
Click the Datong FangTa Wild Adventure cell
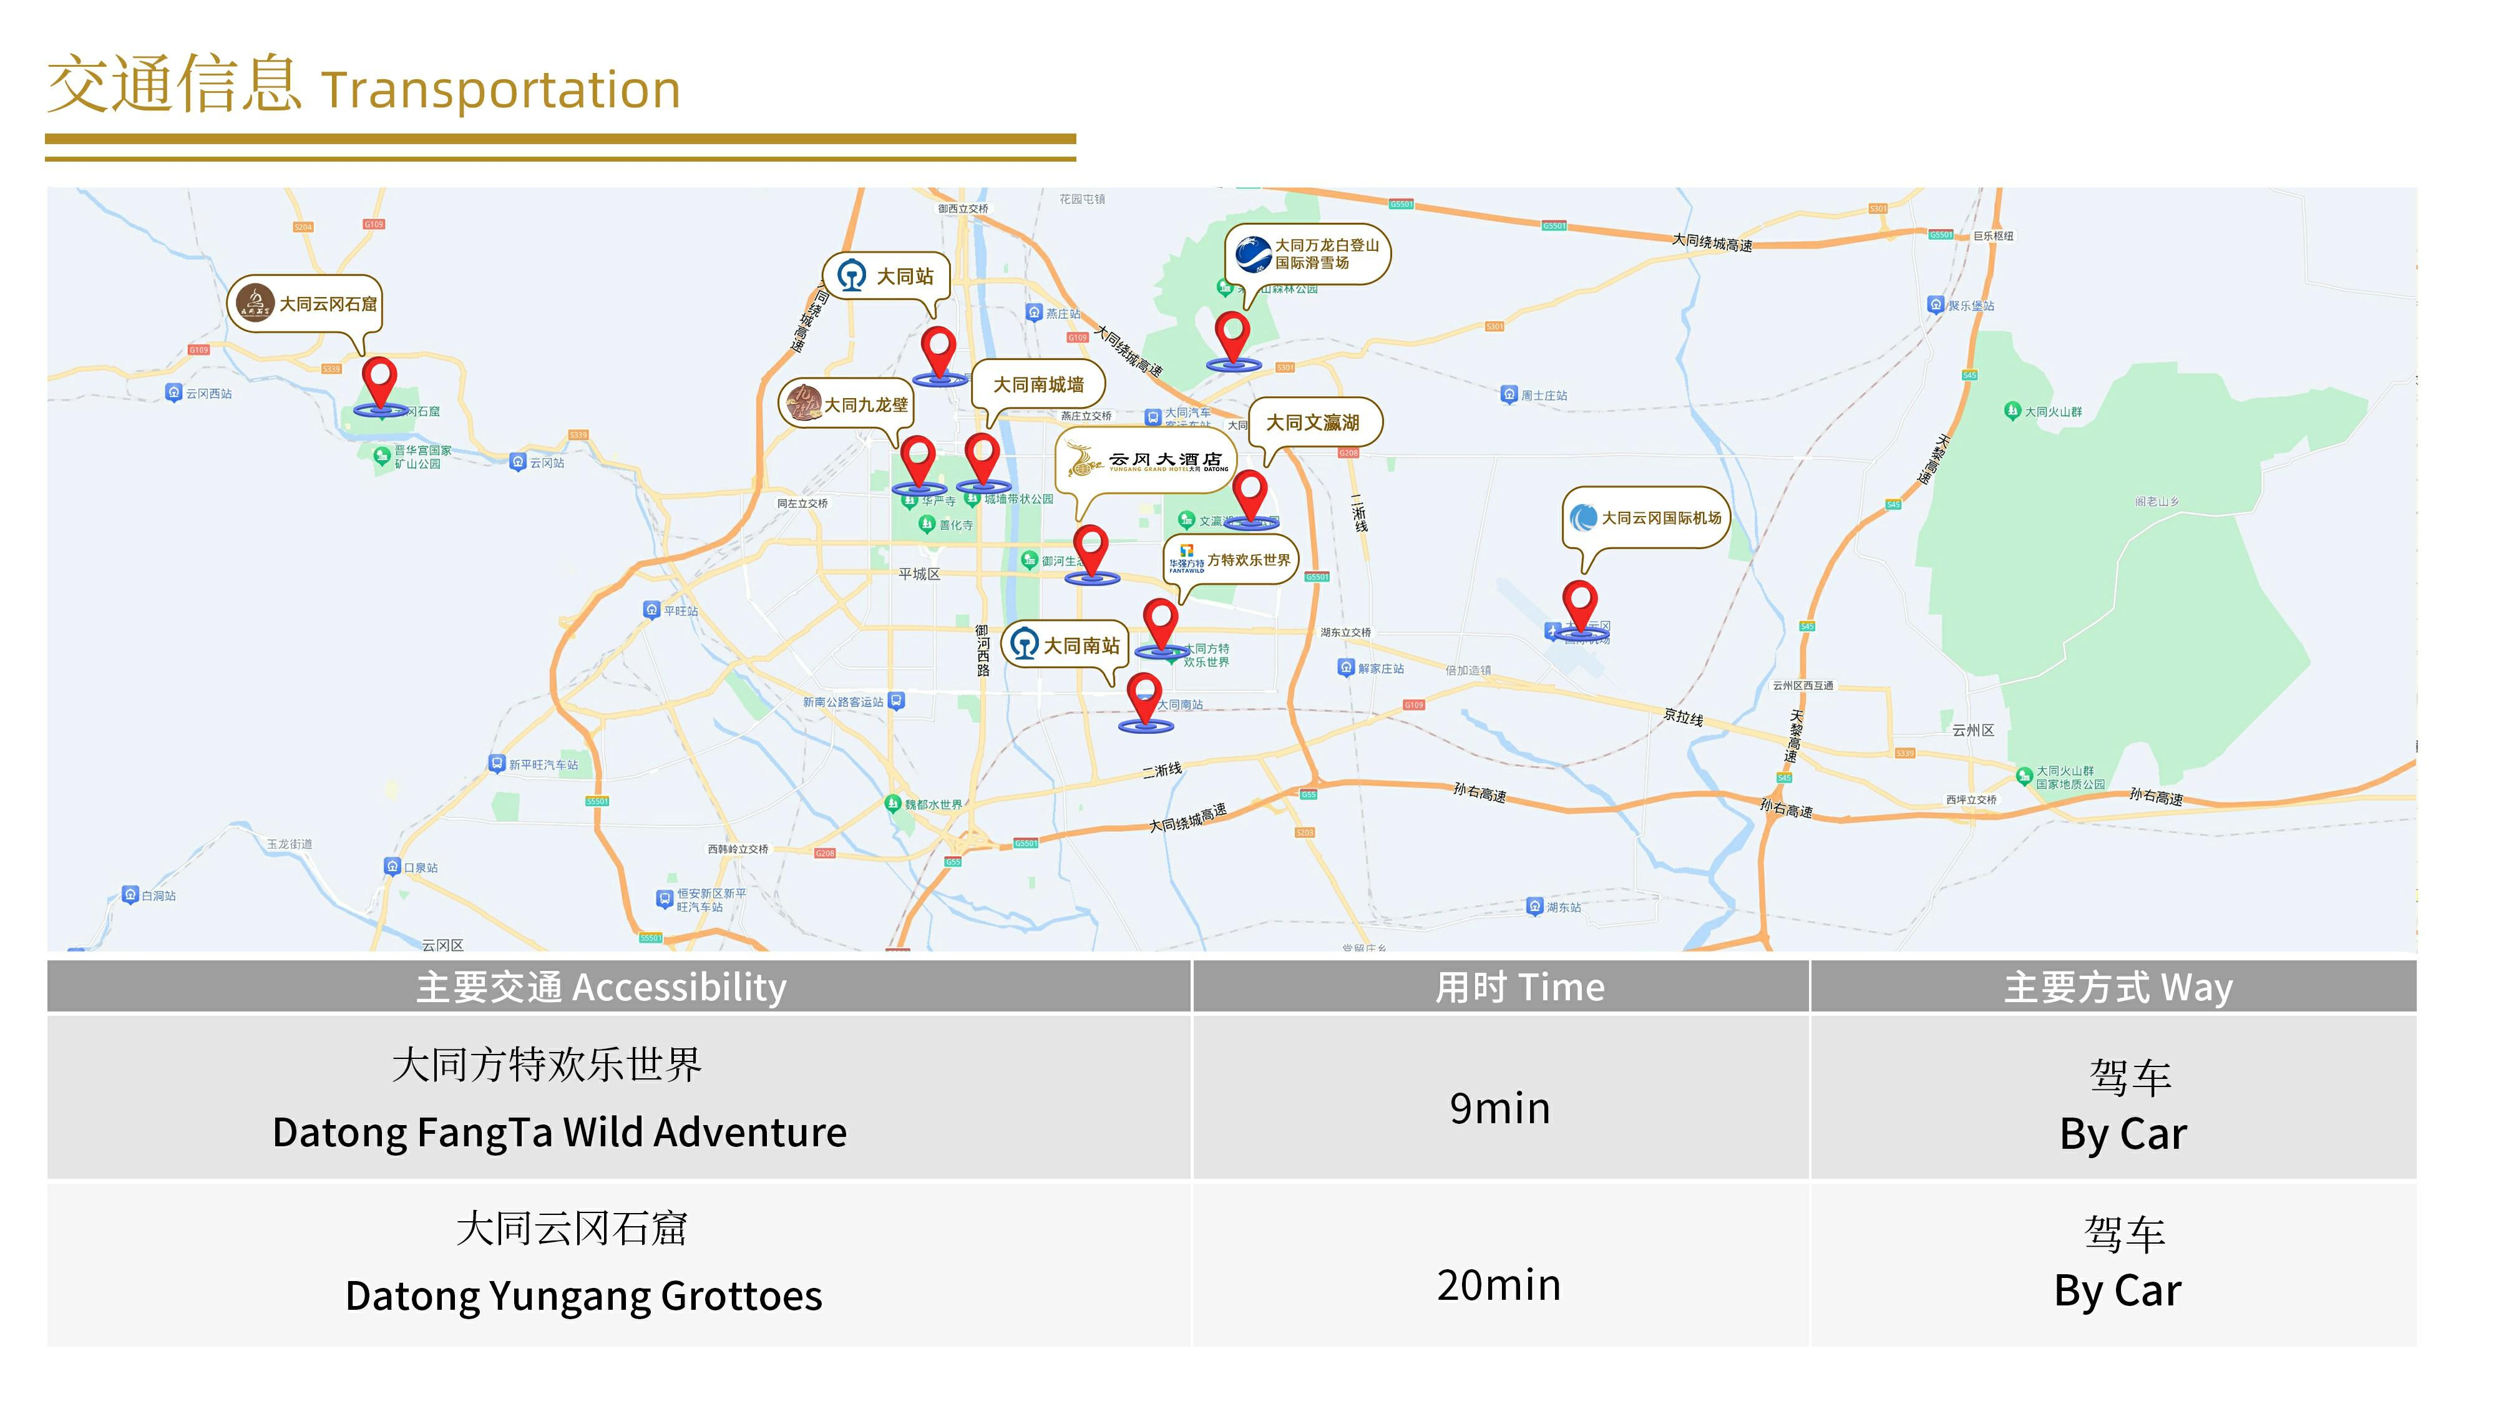coord(618,1097)
